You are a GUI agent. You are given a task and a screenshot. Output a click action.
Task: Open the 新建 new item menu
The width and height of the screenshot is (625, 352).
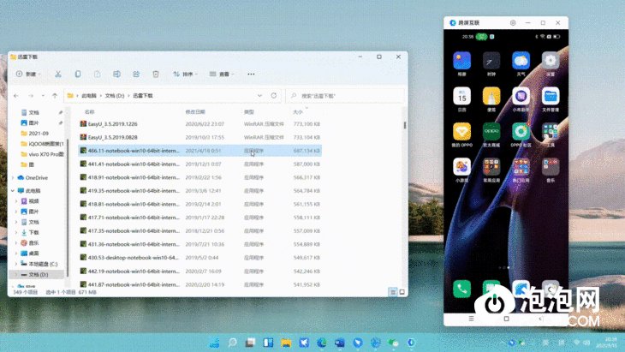pyautogui.click(x=26, y=75)
